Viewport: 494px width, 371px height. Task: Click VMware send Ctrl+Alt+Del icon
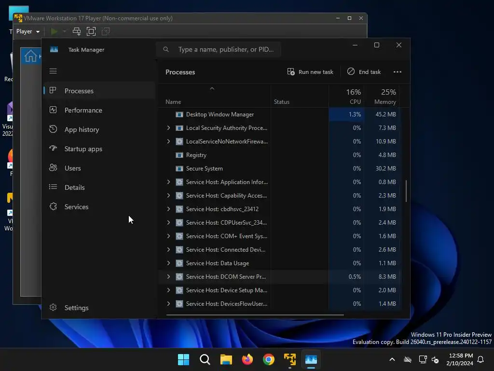click(x=77, y=31)
